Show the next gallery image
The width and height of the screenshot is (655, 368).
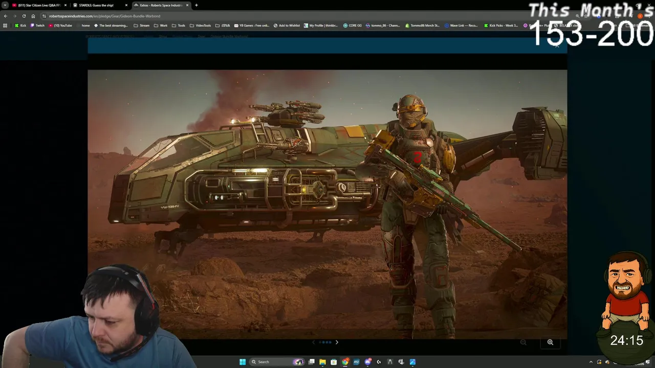point(337,342)
